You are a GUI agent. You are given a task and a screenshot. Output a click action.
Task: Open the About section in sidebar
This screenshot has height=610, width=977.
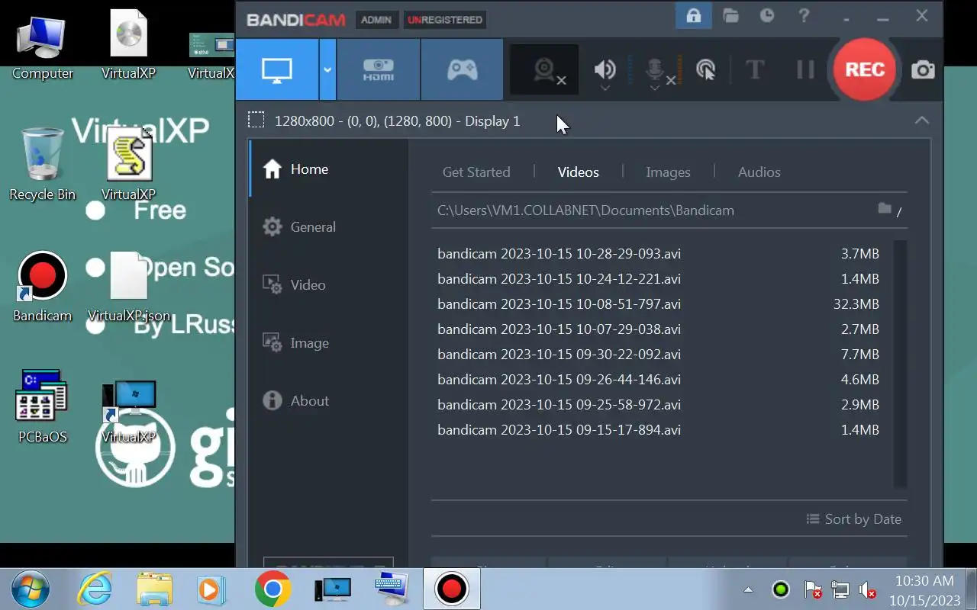pos(329,401)
